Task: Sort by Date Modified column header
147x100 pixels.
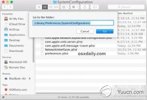Action: tap(125, 13)
